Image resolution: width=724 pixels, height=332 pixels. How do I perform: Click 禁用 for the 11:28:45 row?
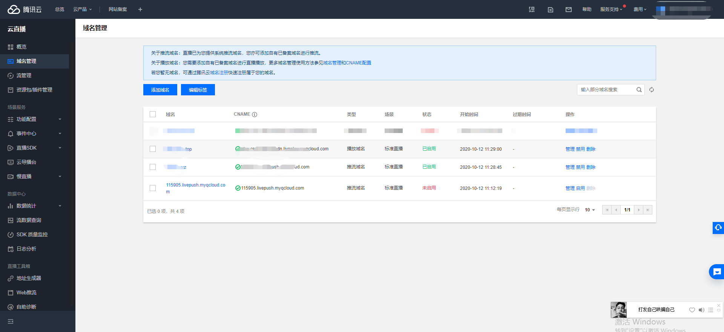coord(580,167)
